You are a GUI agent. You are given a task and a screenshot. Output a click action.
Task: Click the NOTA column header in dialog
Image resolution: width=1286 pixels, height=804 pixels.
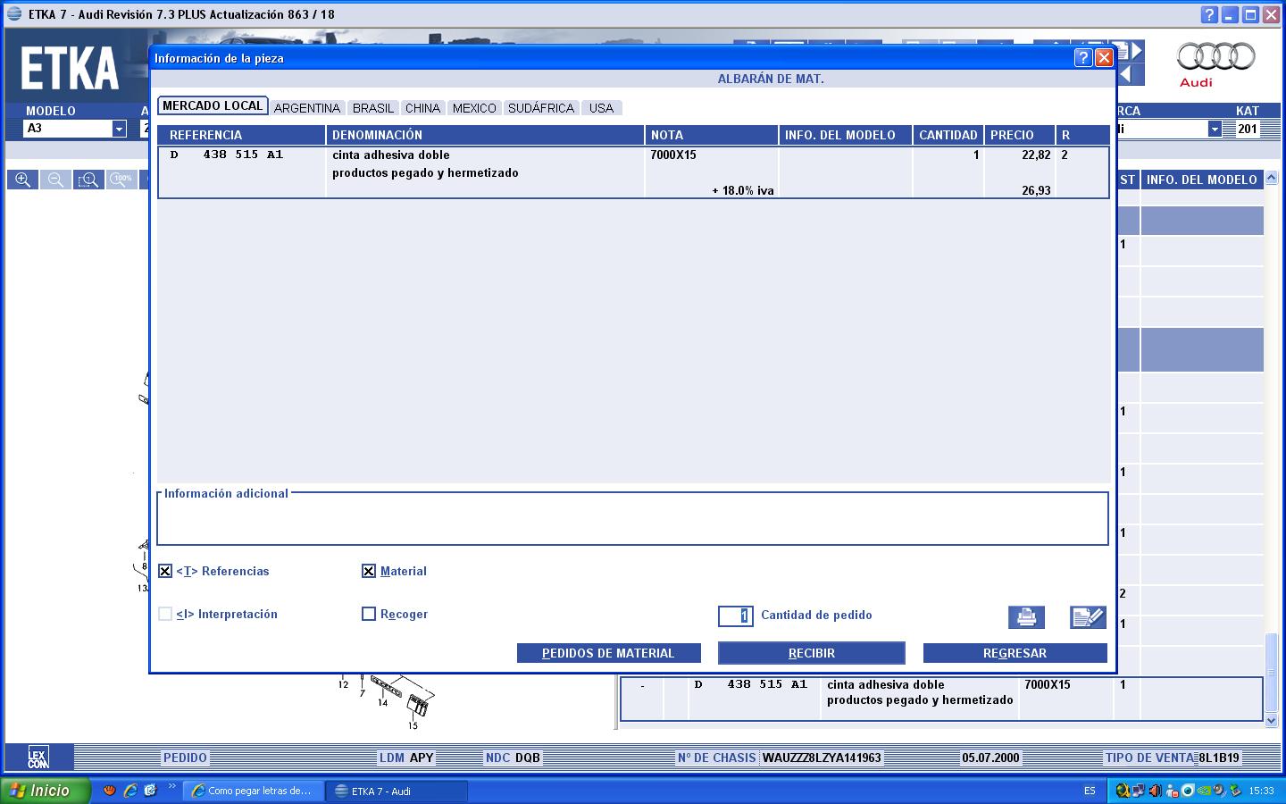click(x=712, y=135)
